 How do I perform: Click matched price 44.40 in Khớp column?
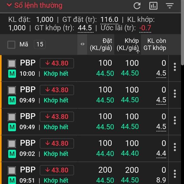130,154
